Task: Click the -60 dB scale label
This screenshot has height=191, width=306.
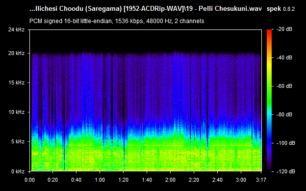Action: (x=284, y=86)
